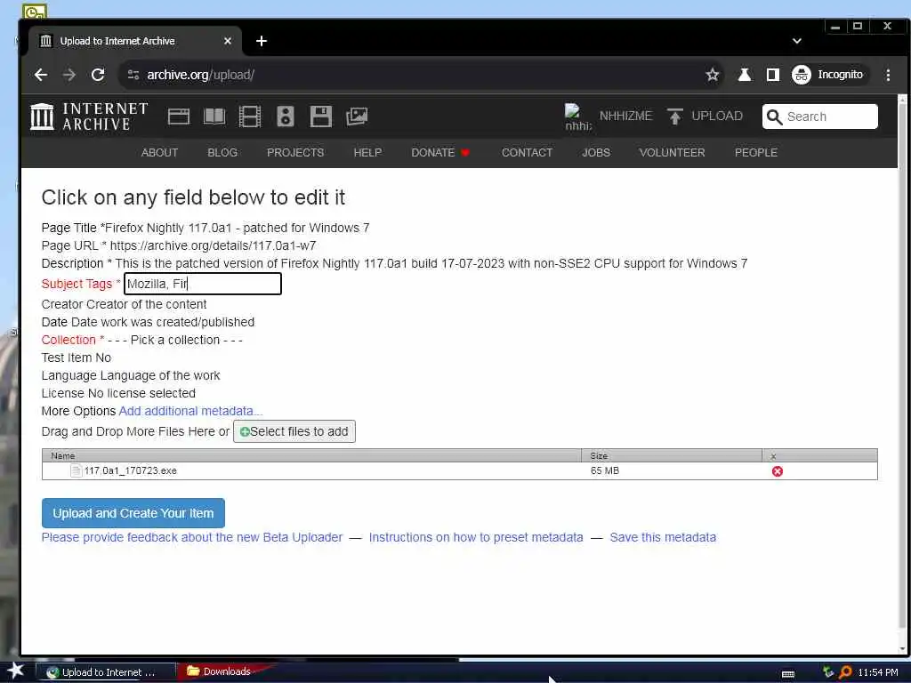This screenshot has height=683, width=911.
Task: Select file 117.0a1_170723.exe row
Action: [x=460, y=471]
